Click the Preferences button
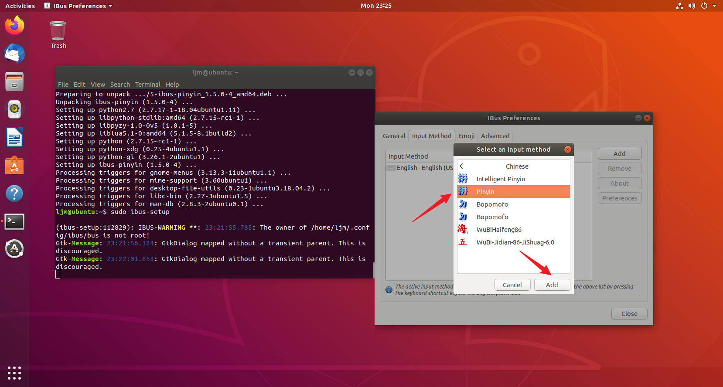 tap(620, 198)
